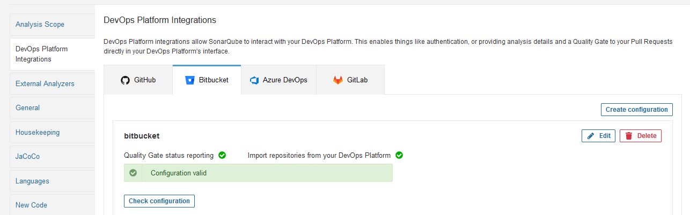Click the Azure DevOps logo icon
Screen dimensions: 690x215
point(254,80)
